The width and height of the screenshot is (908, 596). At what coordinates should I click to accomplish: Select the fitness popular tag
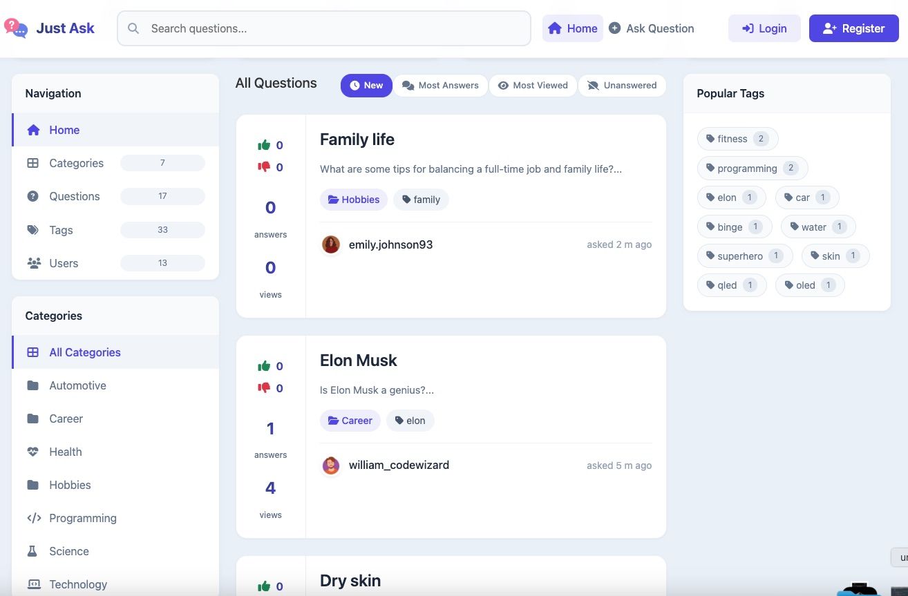pyautogui.click(x=738, y=139)
